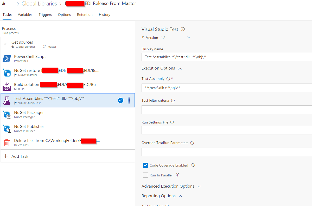Click the Global Libraries repository icon
The image size is (312, 206).
[x=13, y=47]
